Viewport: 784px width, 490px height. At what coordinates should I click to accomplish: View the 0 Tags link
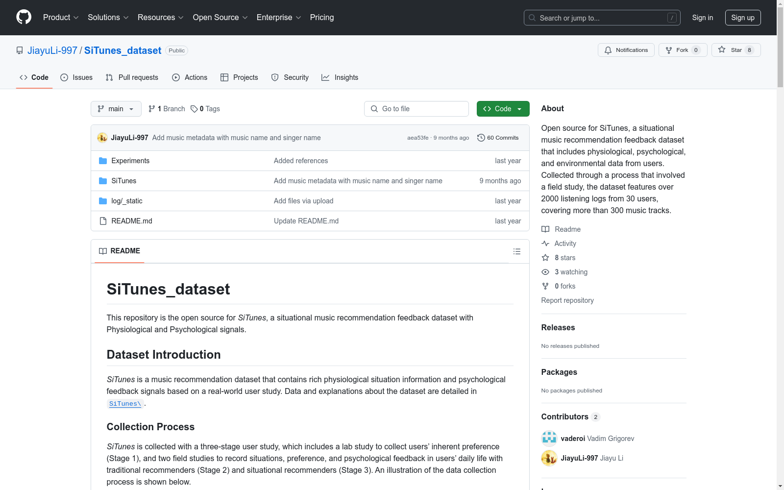tap(205, 109)
